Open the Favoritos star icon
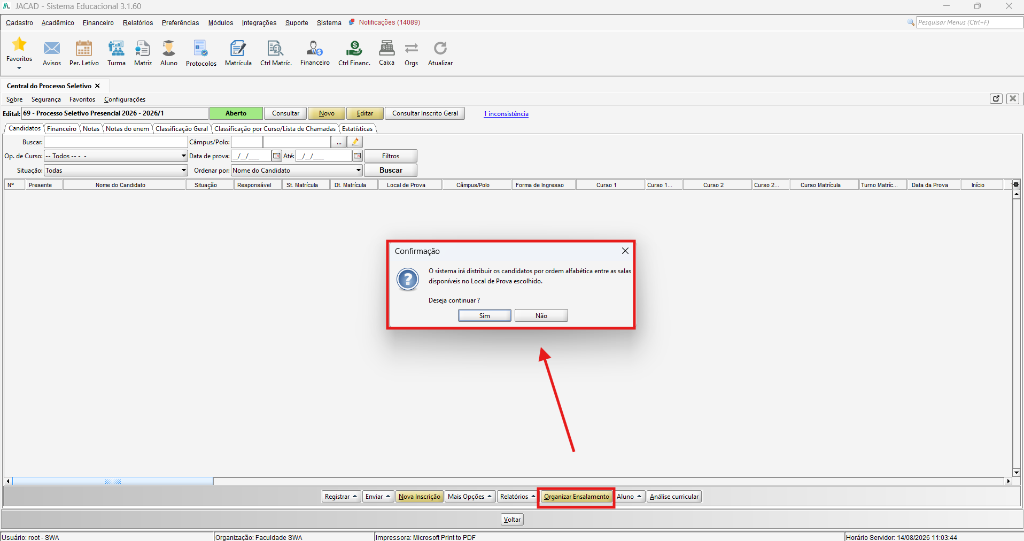Image resolution: width=1024 pixels, height=541 pixels. click(19, 44)
